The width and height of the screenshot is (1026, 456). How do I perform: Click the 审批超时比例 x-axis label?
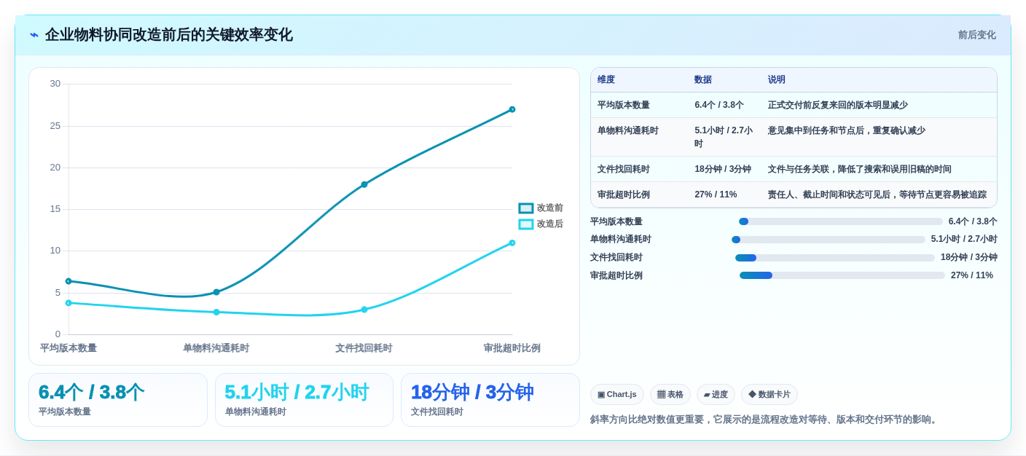click(512, 348)
